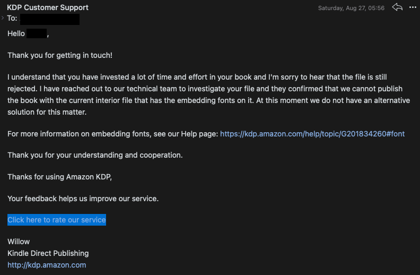Click the redacted name after Hello
Viewport: 420px width, 275px height.
(37, 34)
